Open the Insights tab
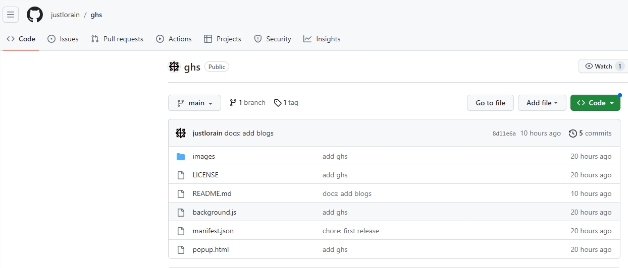This screenshot has width=628, height=268. (322, 39)
